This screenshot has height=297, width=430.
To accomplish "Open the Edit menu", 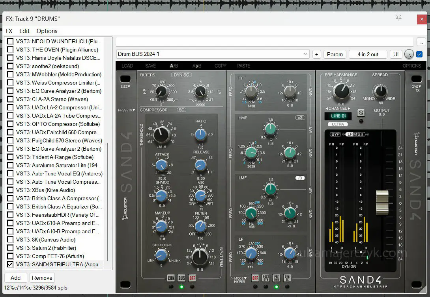I will point(24,31).
